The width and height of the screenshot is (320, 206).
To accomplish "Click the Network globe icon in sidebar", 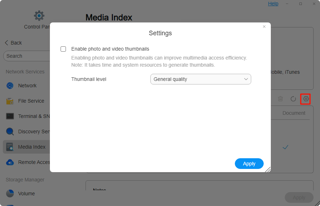I will (10, 86).
